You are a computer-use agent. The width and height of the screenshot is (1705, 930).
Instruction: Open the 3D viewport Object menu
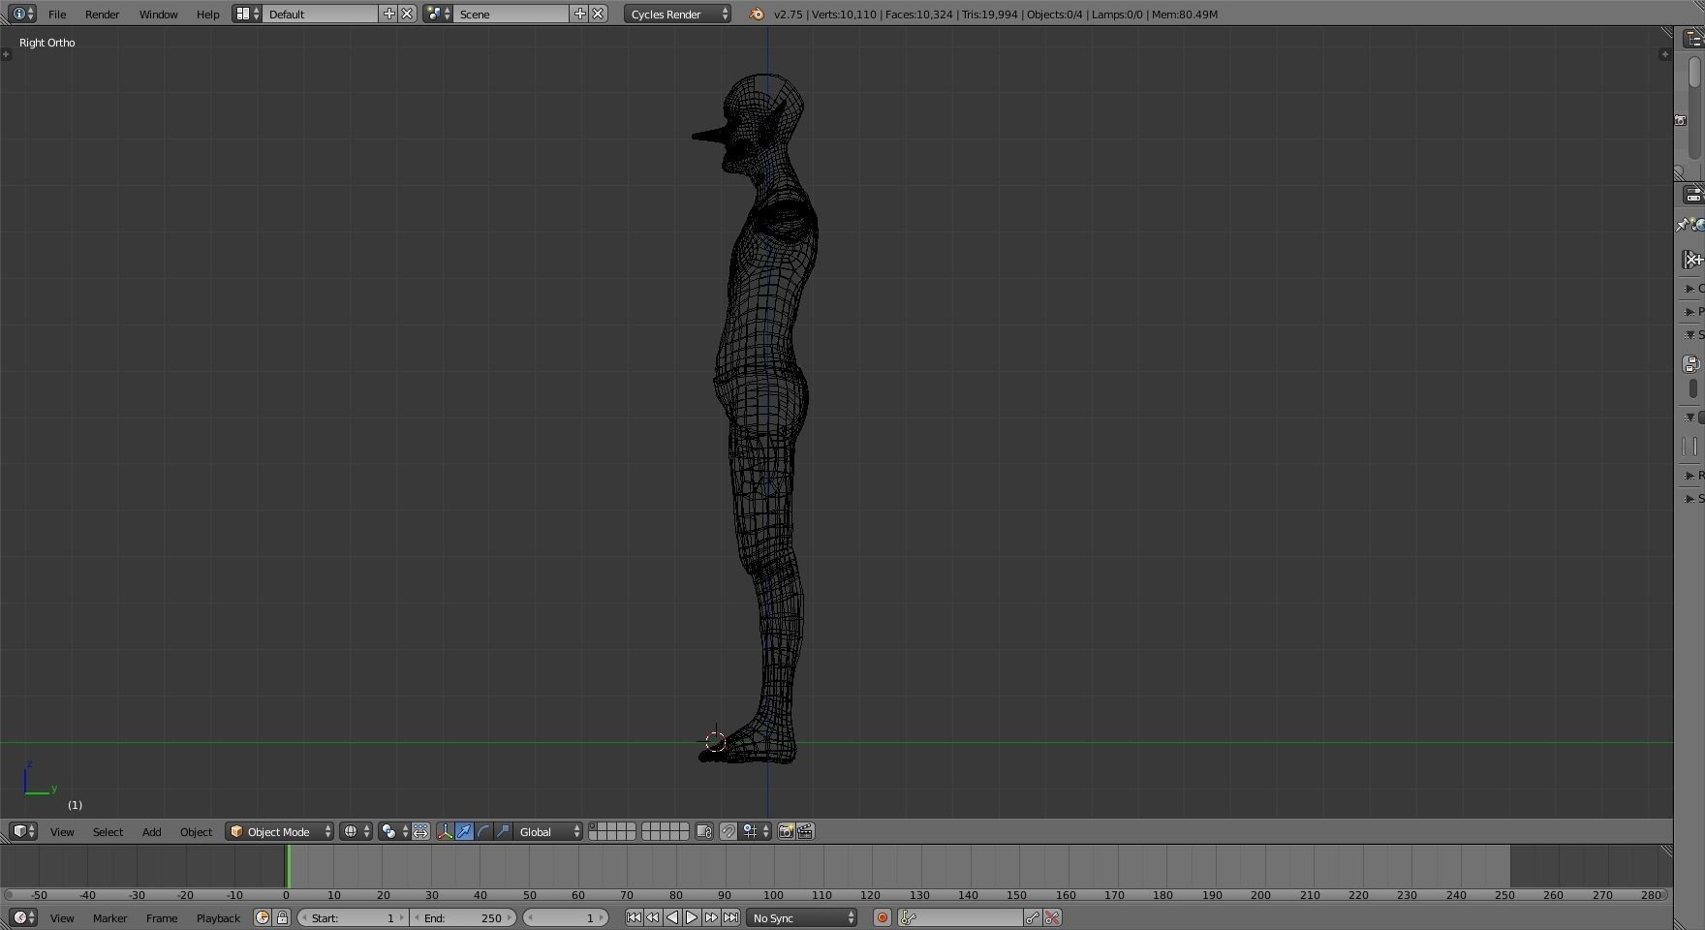(196, 831)
